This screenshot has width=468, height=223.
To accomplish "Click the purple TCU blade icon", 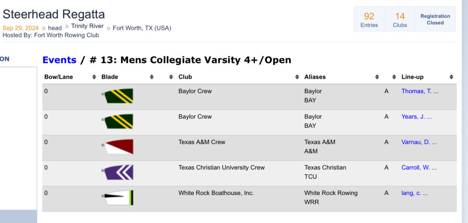I will click(117, 172).
